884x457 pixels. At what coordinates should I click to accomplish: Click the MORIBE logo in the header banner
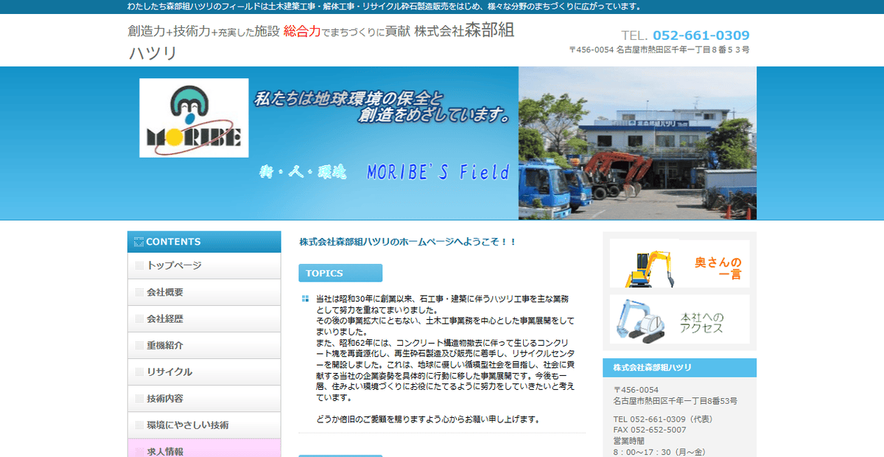[193, 118]
